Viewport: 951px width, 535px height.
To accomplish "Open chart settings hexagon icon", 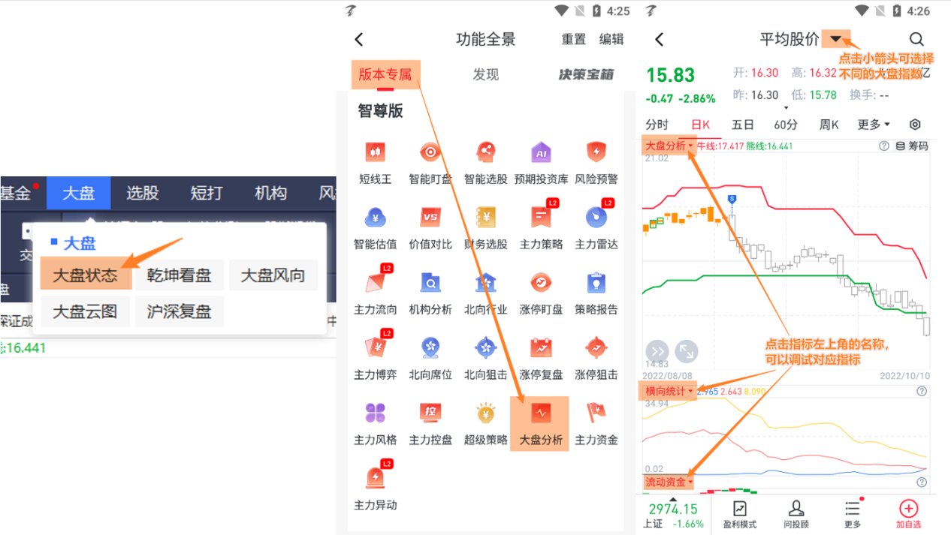I will click(x=915, y=125).
